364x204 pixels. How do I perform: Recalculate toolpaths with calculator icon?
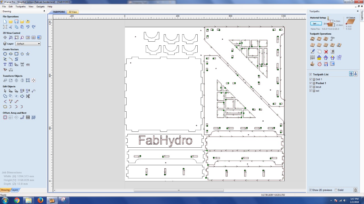click(x=332, y=52)
